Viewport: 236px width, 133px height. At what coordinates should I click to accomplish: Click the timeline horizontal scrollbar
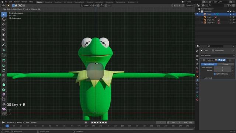click(97, 129)
